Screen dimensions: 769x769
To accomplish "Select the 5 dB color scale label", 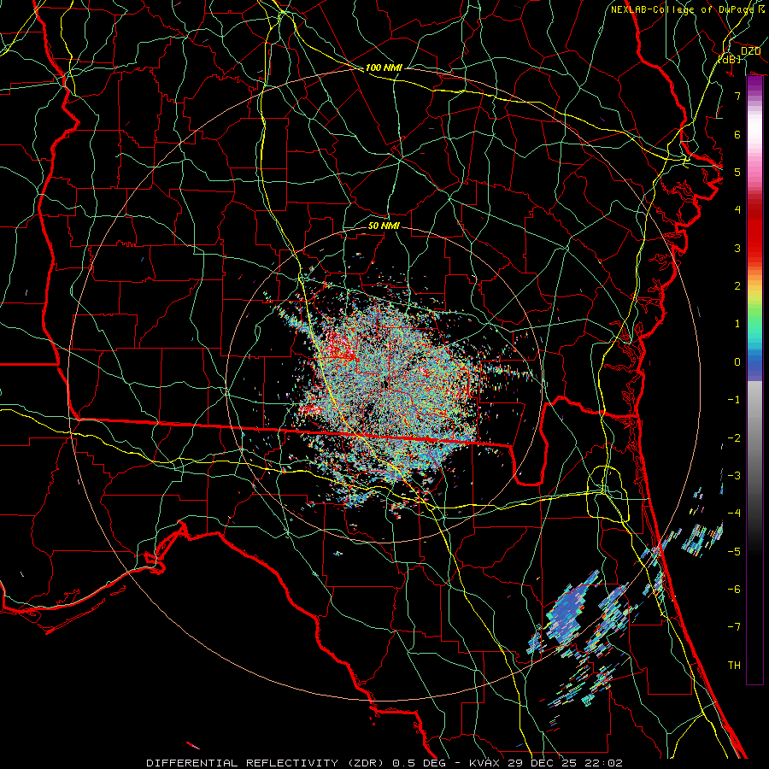I will click(737, 172).
